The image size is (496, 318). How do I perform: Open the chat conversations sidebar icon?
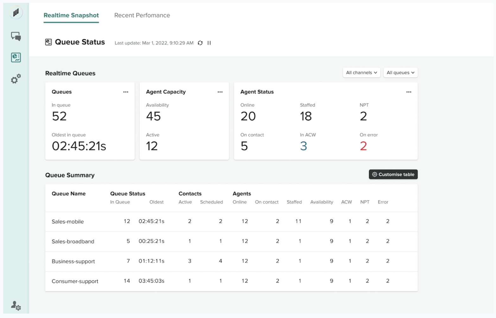tap(16, 36)
